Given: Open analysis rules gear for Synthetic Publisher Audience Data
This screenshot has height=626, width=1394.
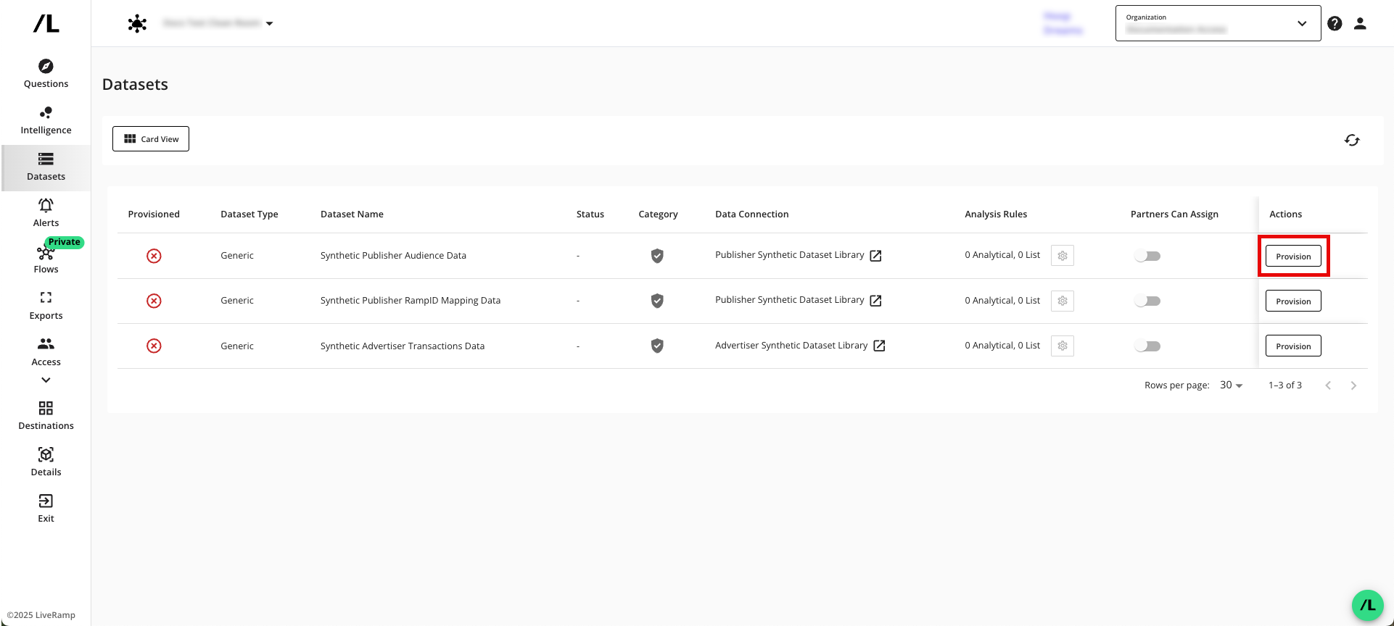Looking at the screenshot, I should point(1062,256).
